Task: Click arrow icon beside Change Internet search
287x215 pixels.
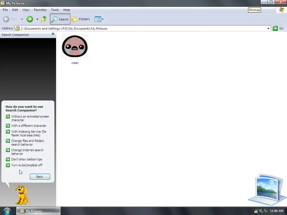Action: (x=8, y=150)
